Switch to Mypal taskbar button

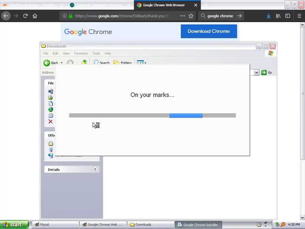pyautogui.click(x=55, y=225)
